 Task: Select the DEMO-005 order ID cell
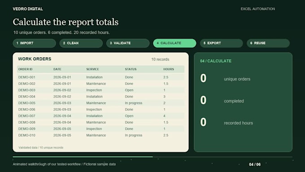(x=26, y=103)
